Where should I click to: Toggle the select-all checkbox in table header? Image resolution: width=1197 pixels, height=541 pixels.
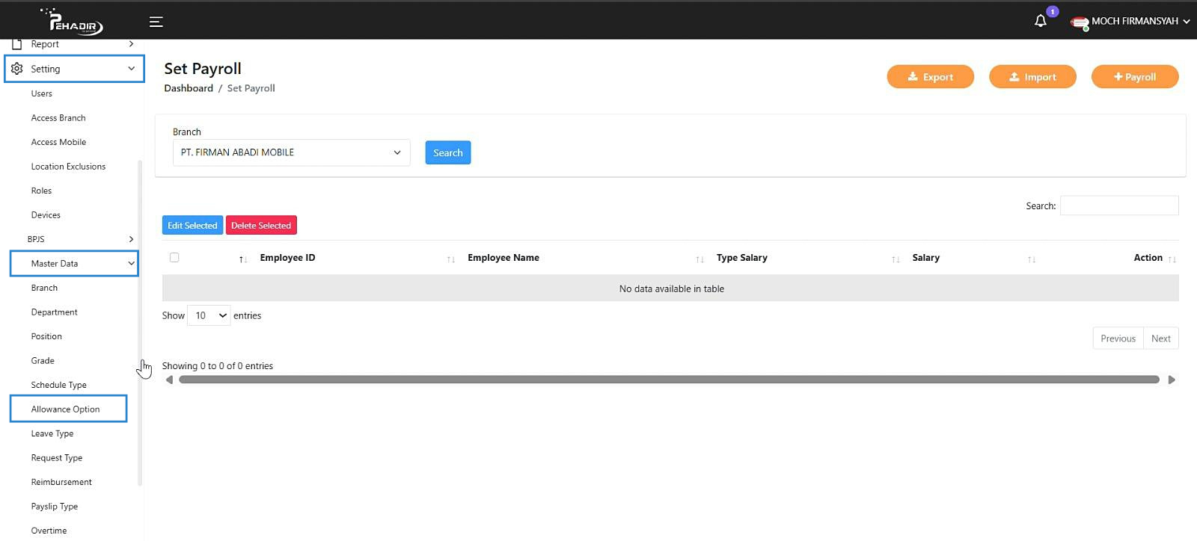[174, 258]
